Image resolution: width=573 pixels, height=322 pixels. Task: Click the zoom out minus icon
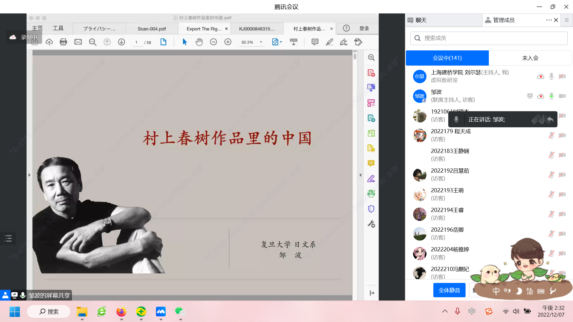[213, 42]
